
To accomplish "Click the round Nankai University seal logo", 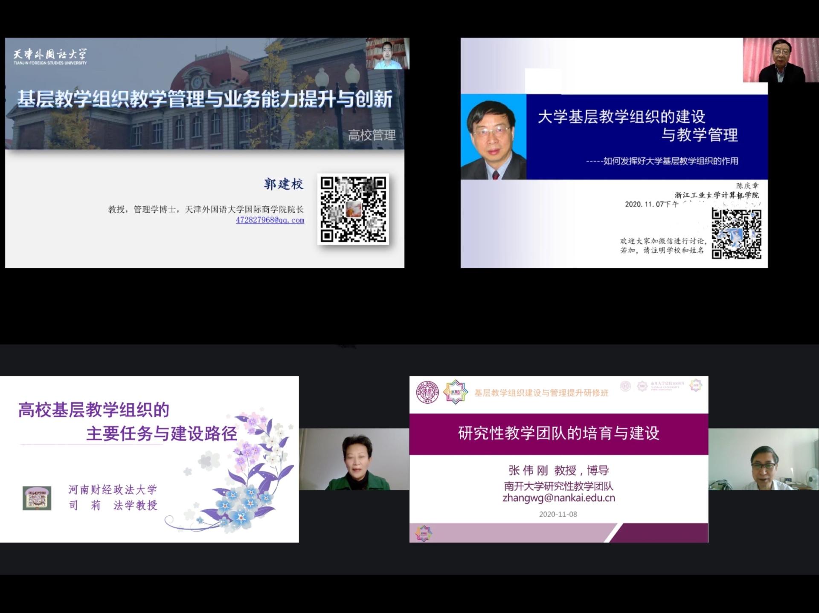I will click(427, 392).
